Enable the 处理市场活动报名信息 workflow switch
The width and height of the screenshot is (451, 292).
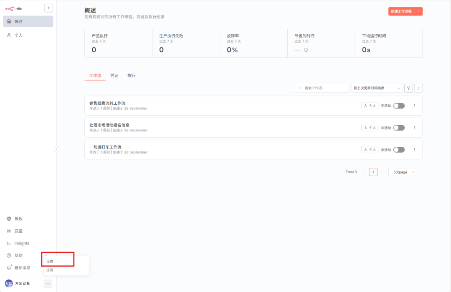[399, 128]
